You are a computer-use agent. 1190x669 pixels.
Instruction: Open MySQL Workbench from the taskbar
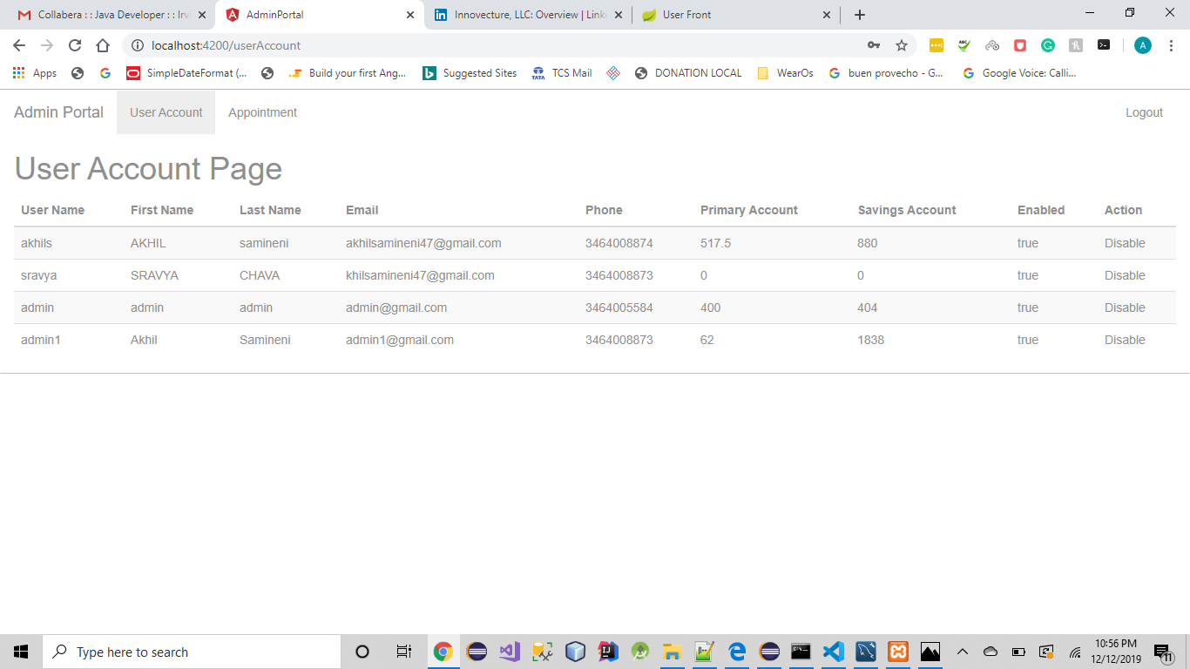(x=865, y=651)
